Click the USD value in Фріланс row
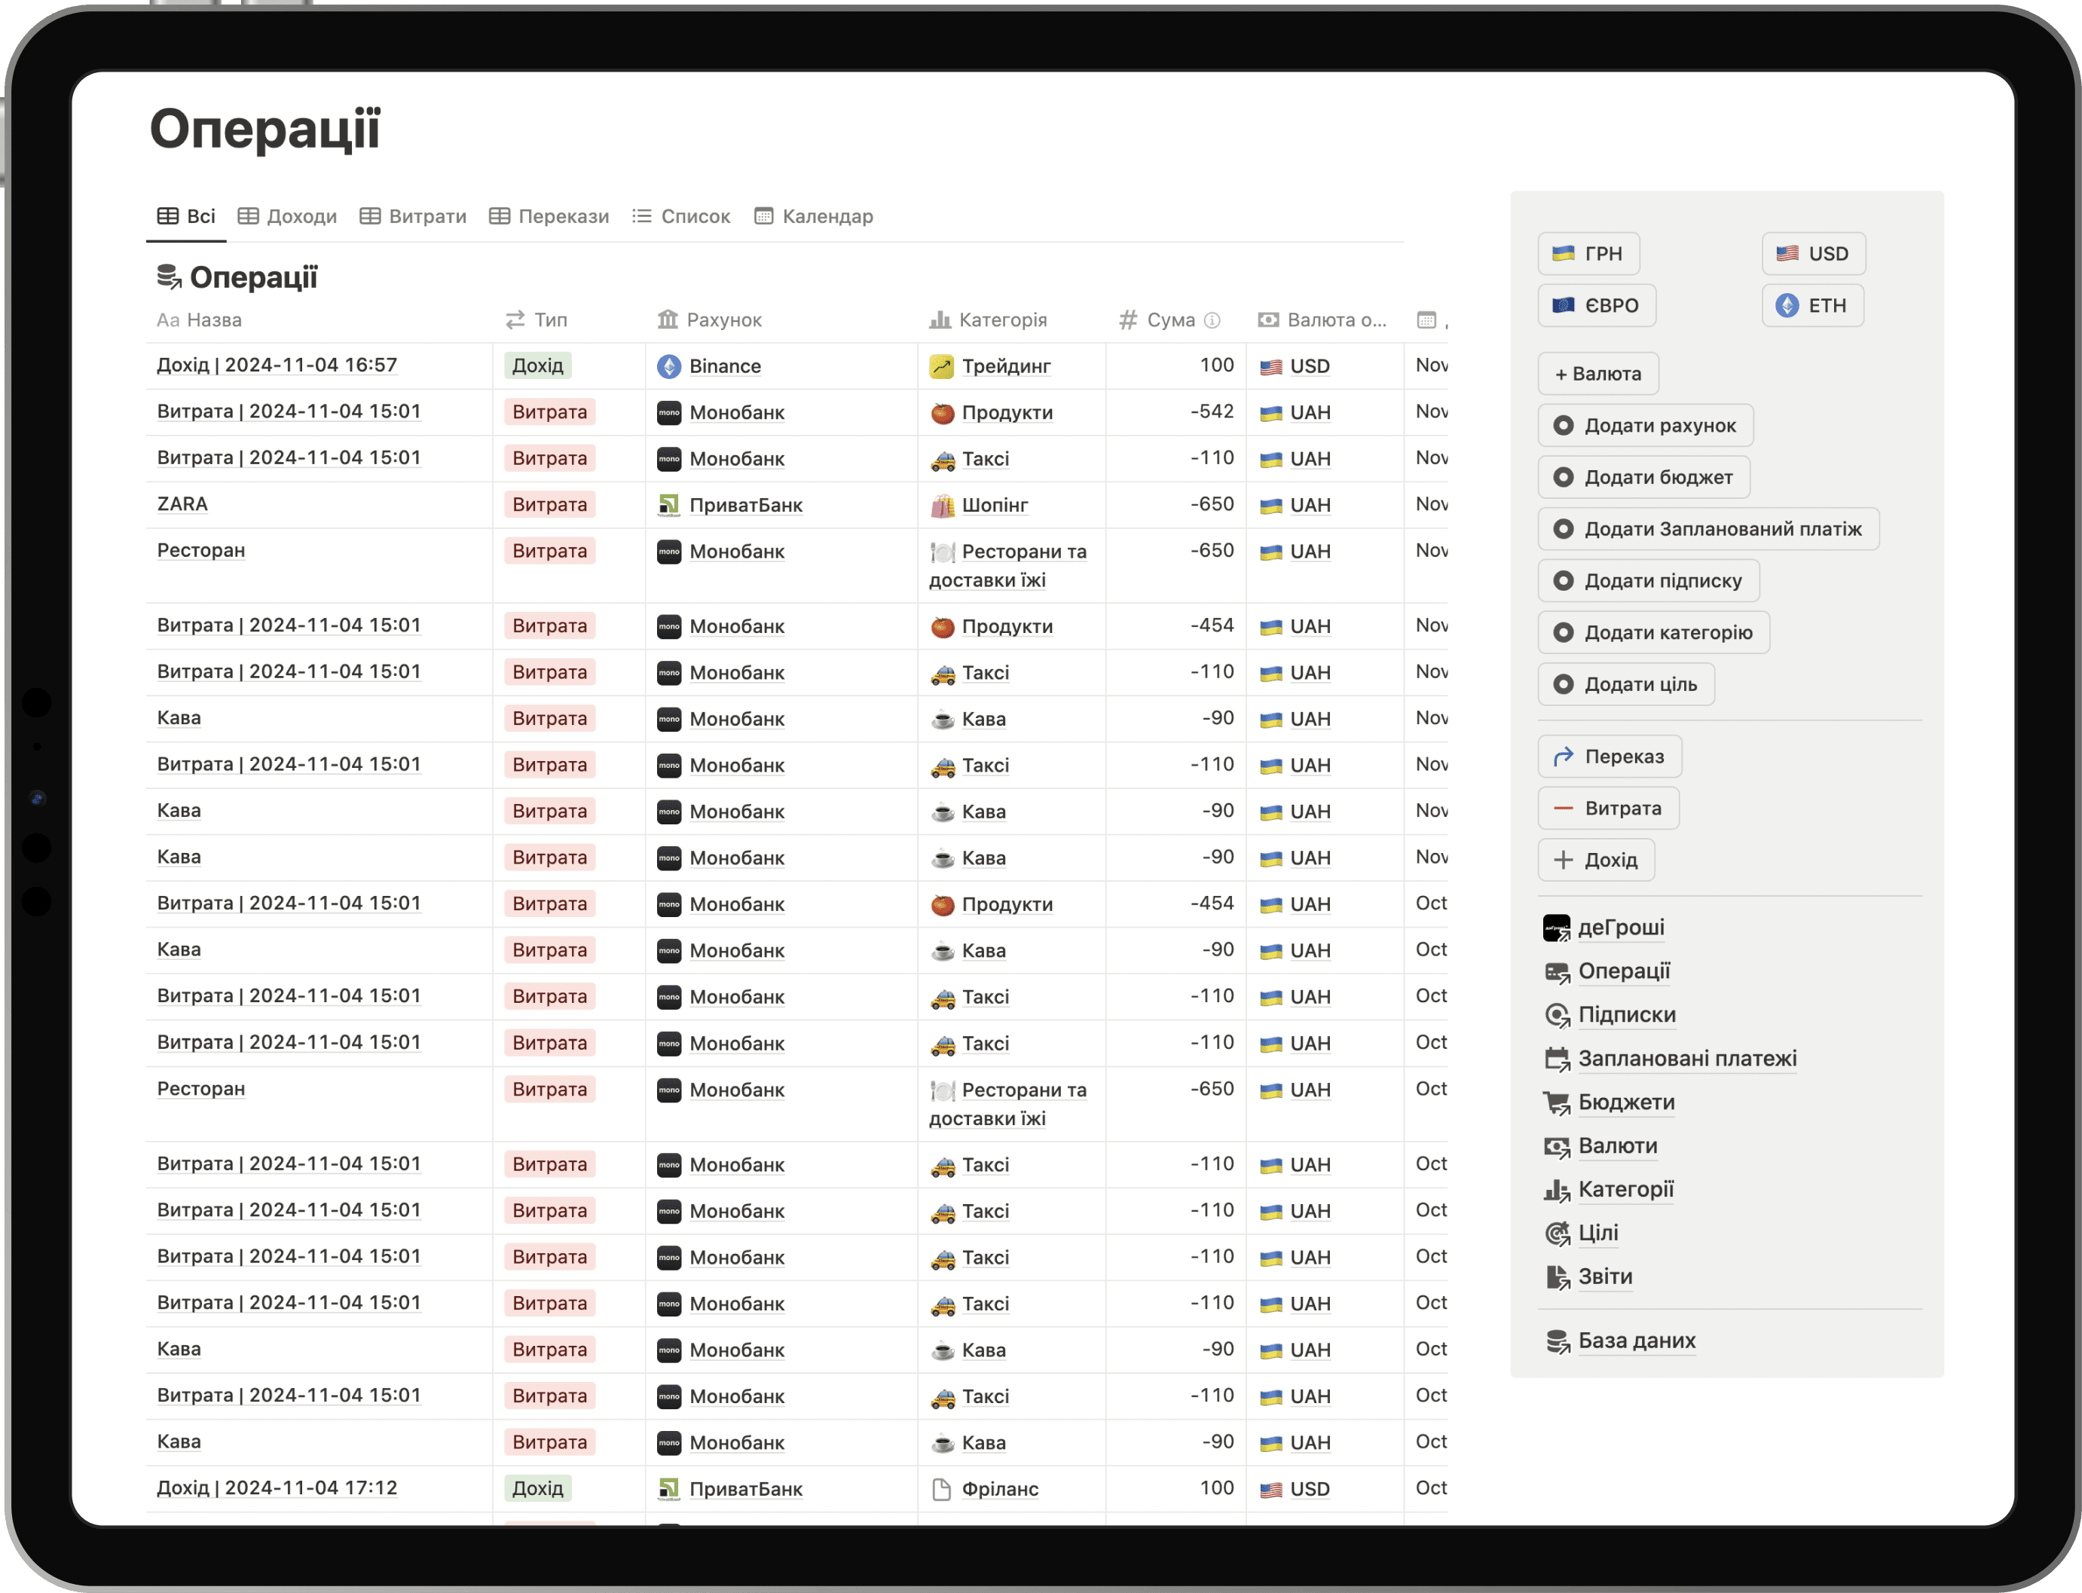The height and width of the screenshot is (1593, 2082). coord(1295,1489)
